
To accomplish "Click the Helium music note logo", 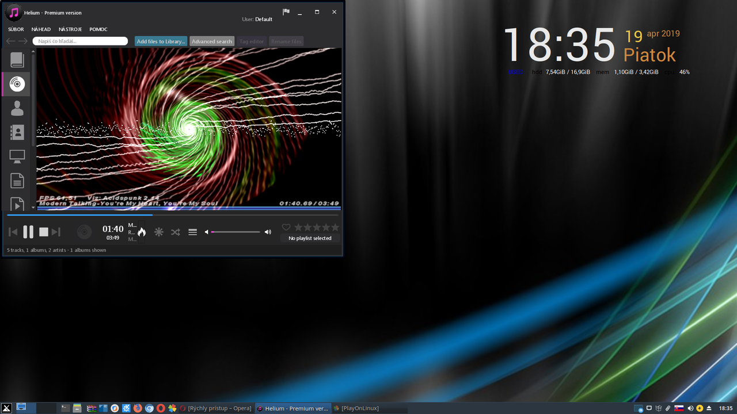I will pyautogui.click(x=14, y=13).
